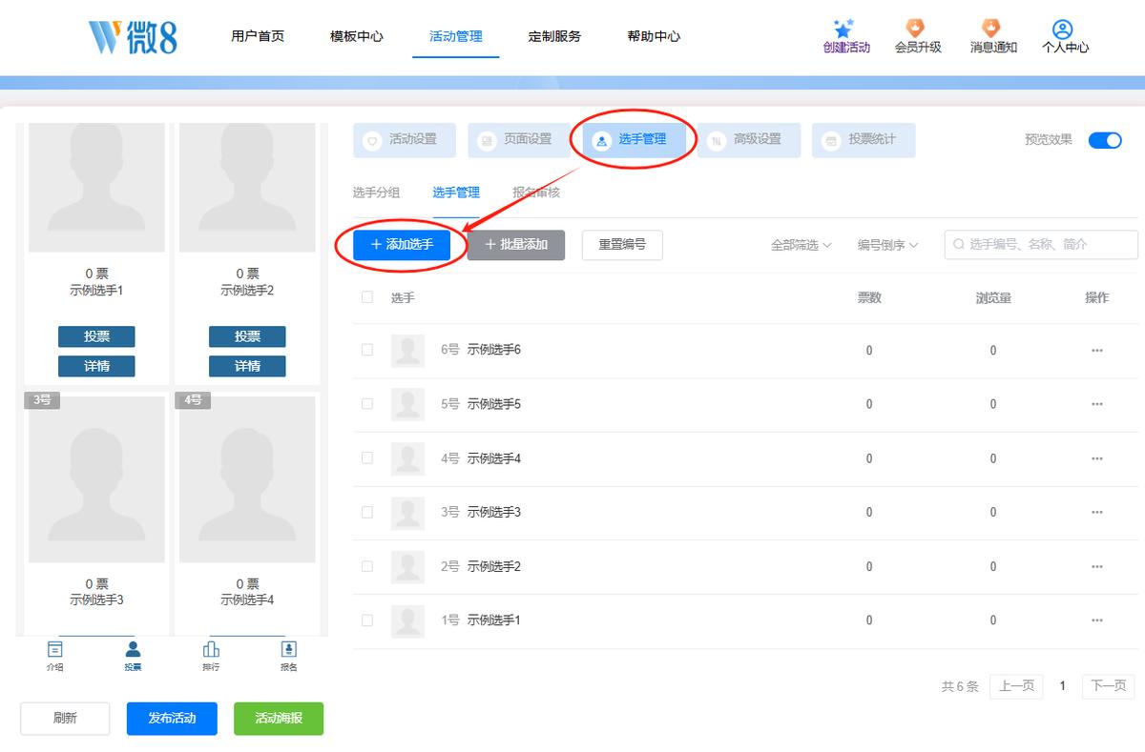Click the blue 发布活动 button
1145x752 pixels.
point(172,719)
